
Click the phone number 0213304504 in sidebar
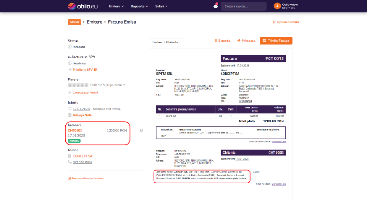tap(82, 162)
